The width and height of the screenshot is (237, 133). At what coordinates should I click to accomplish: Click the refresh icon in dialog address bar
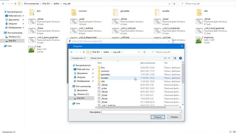click(x=144, y=52)
